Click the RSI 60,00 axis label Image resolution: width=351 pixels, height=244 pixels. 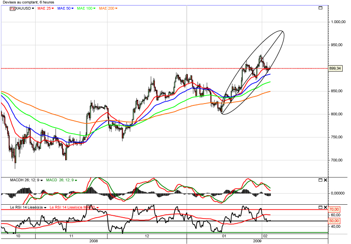[336, 215]
